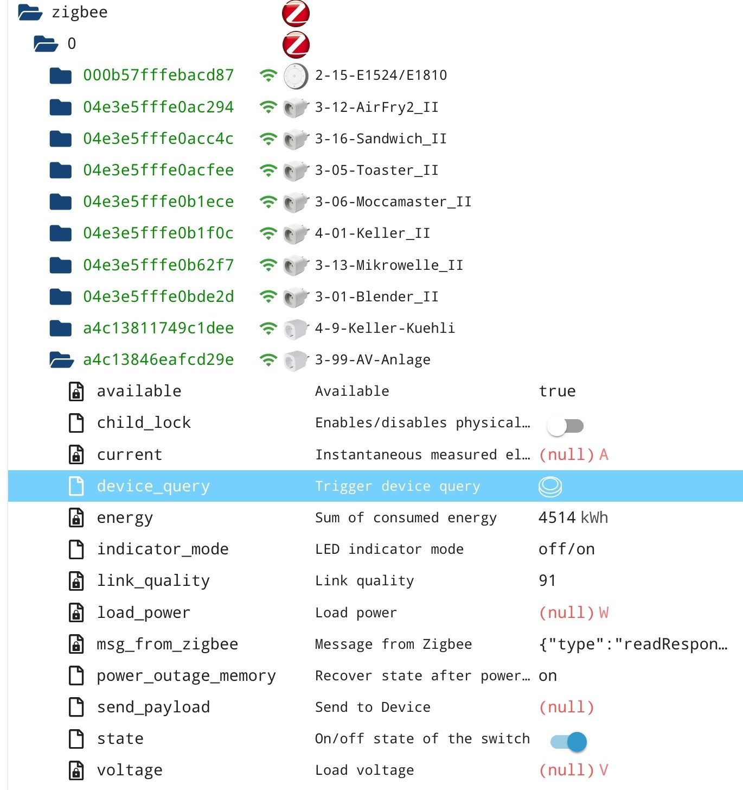Click the locked file icon for available

76,391
